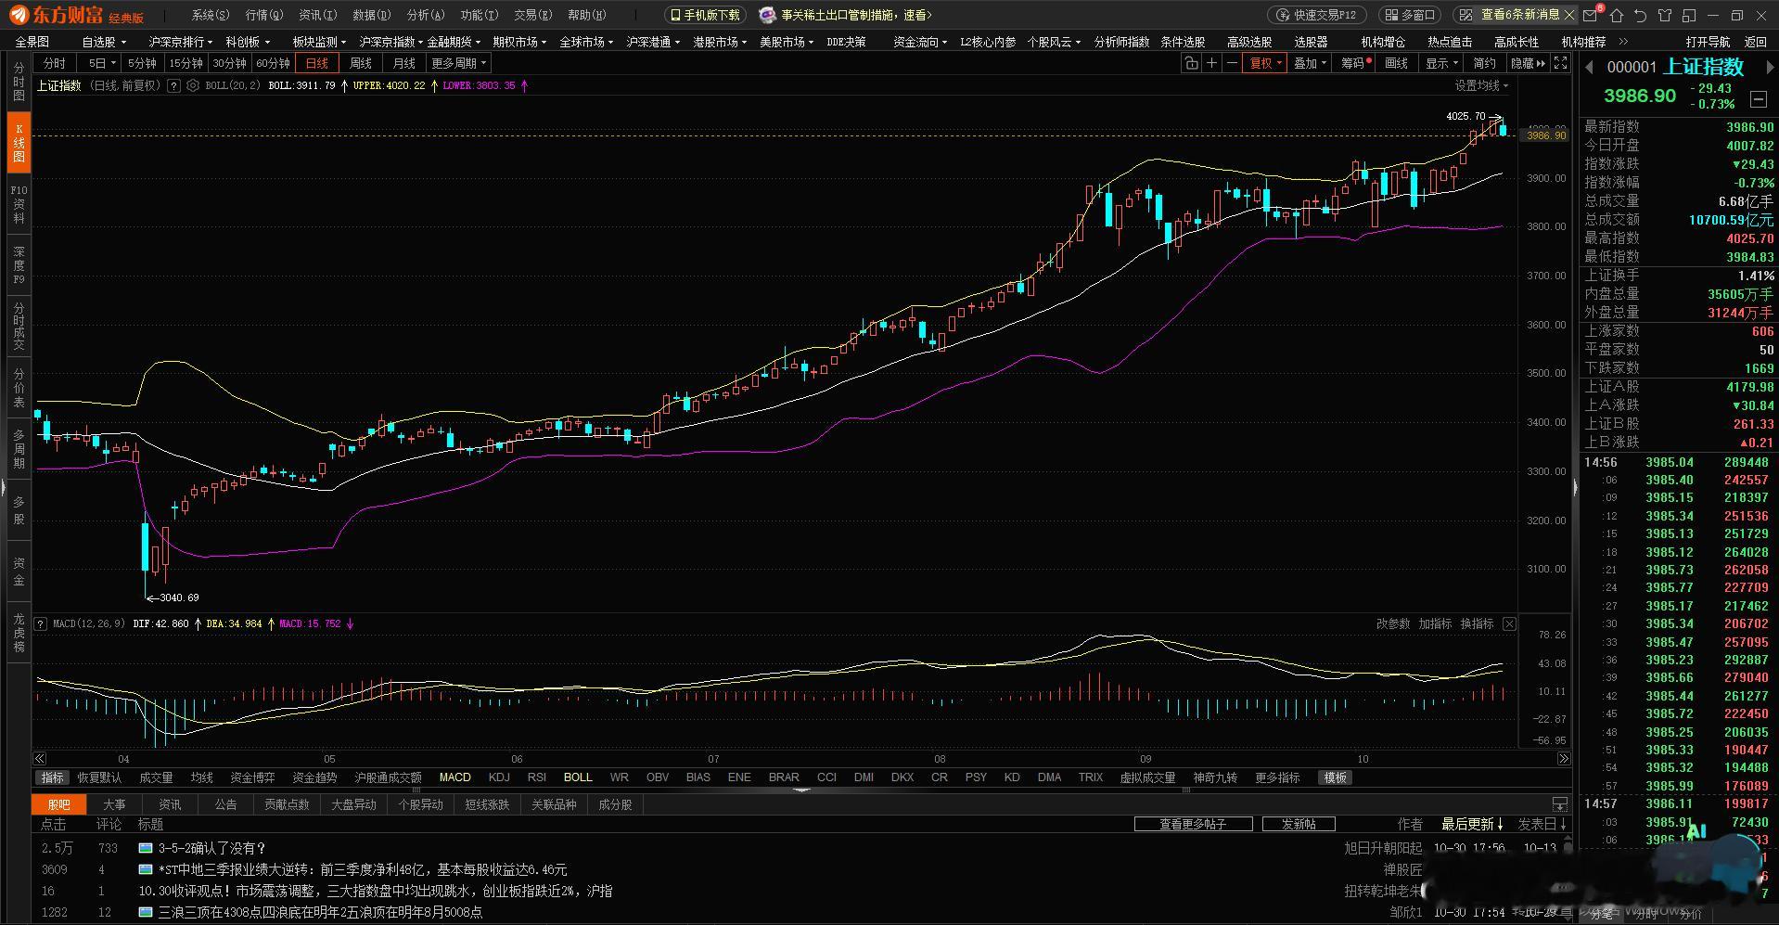Toggle 简约 simple mode
Image resolution: width=1779 pixels, height=925 pixels.
[x=1484, y=63]
